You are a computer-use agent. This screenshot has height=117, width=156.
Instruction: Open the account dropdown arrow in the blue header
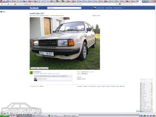(124, 8)
